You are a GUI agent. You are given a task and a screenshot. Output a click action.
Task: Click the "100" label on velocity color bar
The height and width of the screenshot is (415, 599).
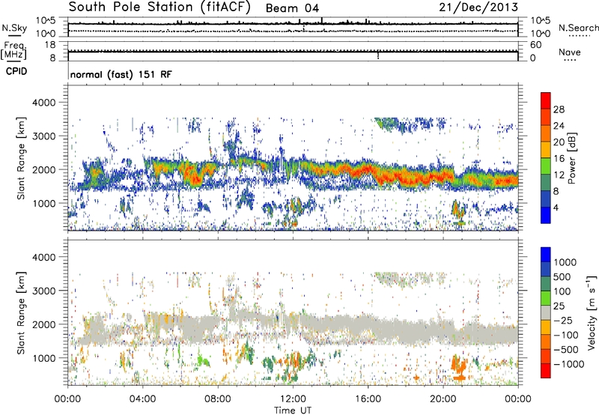click(x=564, y=291)
